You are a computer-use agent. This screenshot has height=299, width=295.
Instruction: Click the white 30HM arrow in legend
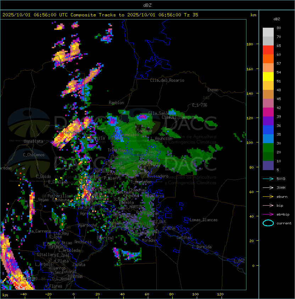coord(268,187)
